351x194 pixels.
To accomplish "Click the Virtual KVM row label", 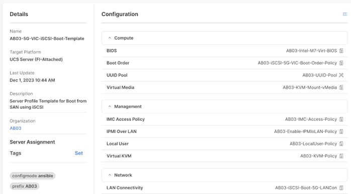I will tap(119, 156).
